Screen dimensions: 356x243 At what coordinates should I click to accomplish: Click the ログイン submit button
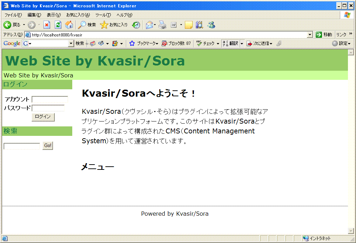point(43,117)
